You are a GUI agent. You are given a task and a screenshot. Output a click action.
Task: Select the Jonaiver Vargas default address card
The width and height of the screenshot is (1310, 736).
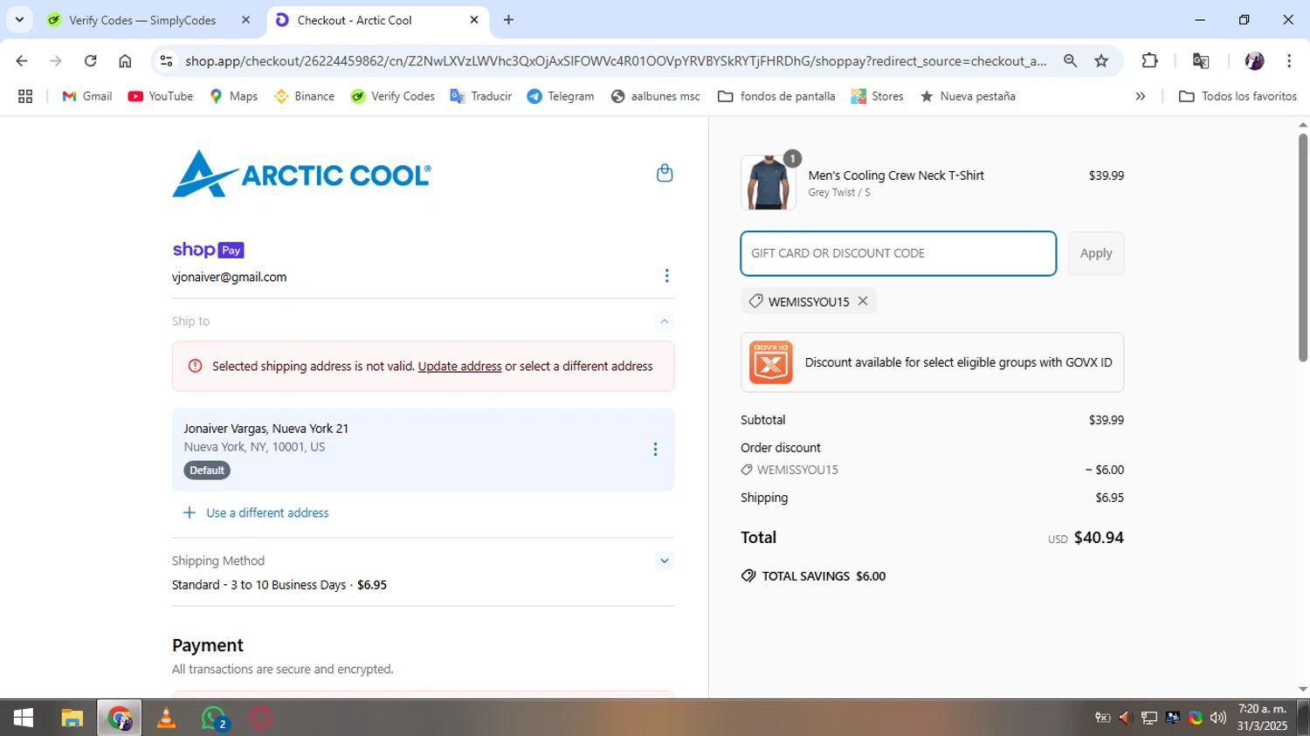423,449
